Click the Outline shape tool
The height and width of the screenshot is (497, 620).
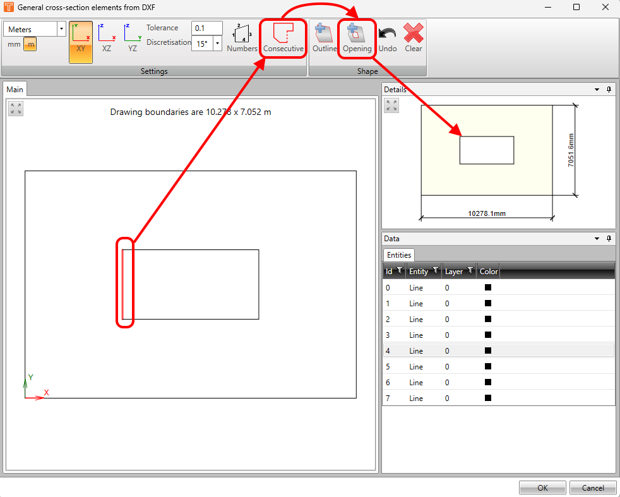324,38
